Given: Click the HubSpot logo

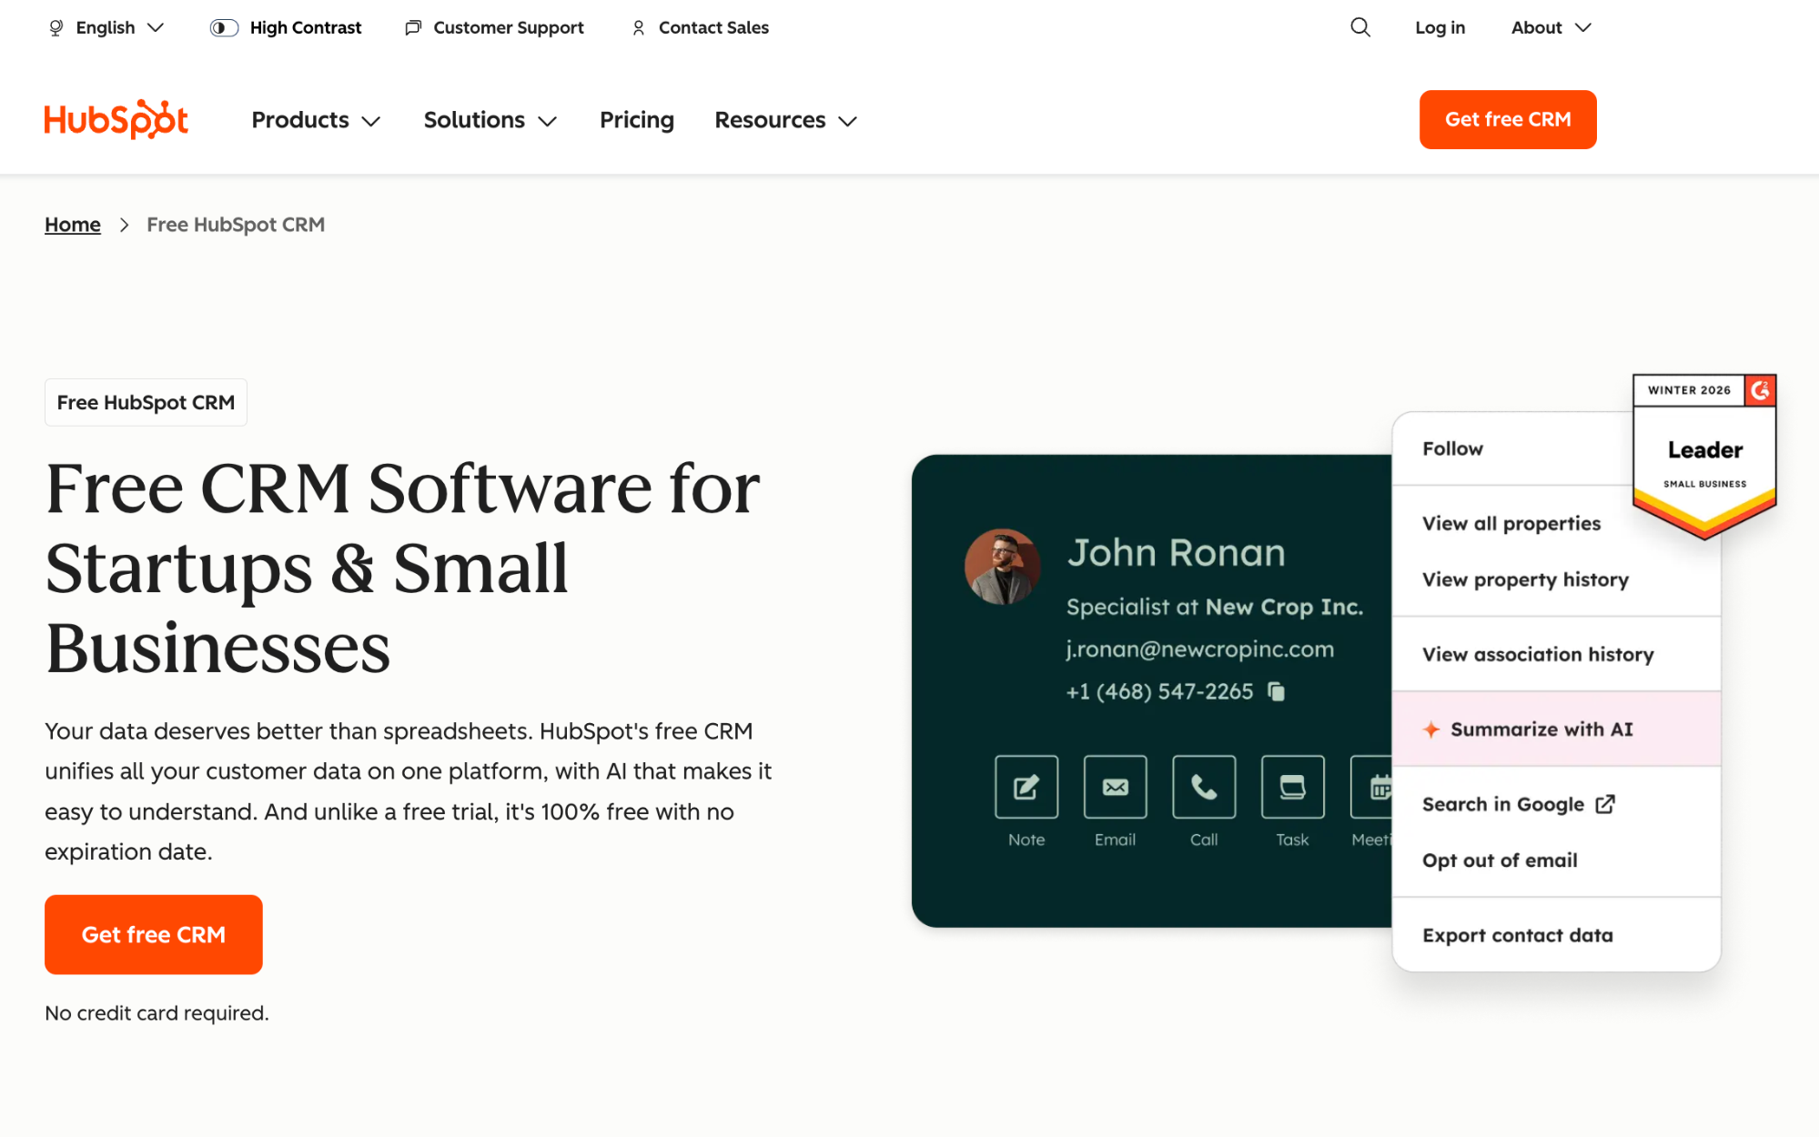Looking at the screenshot, I should pyautogui.click(x=116, y=119).
